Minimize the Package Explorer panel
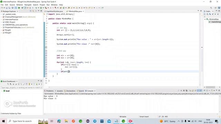Viewport: 221px width, 124px height. pyautogui.click(x=38, y=11)
